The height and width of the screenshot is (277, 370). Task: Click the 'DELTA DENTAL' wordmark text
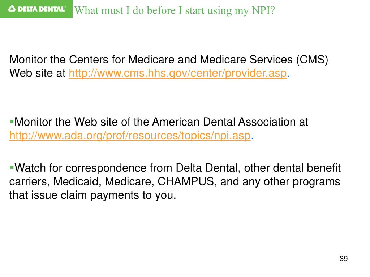pos(41,9)
